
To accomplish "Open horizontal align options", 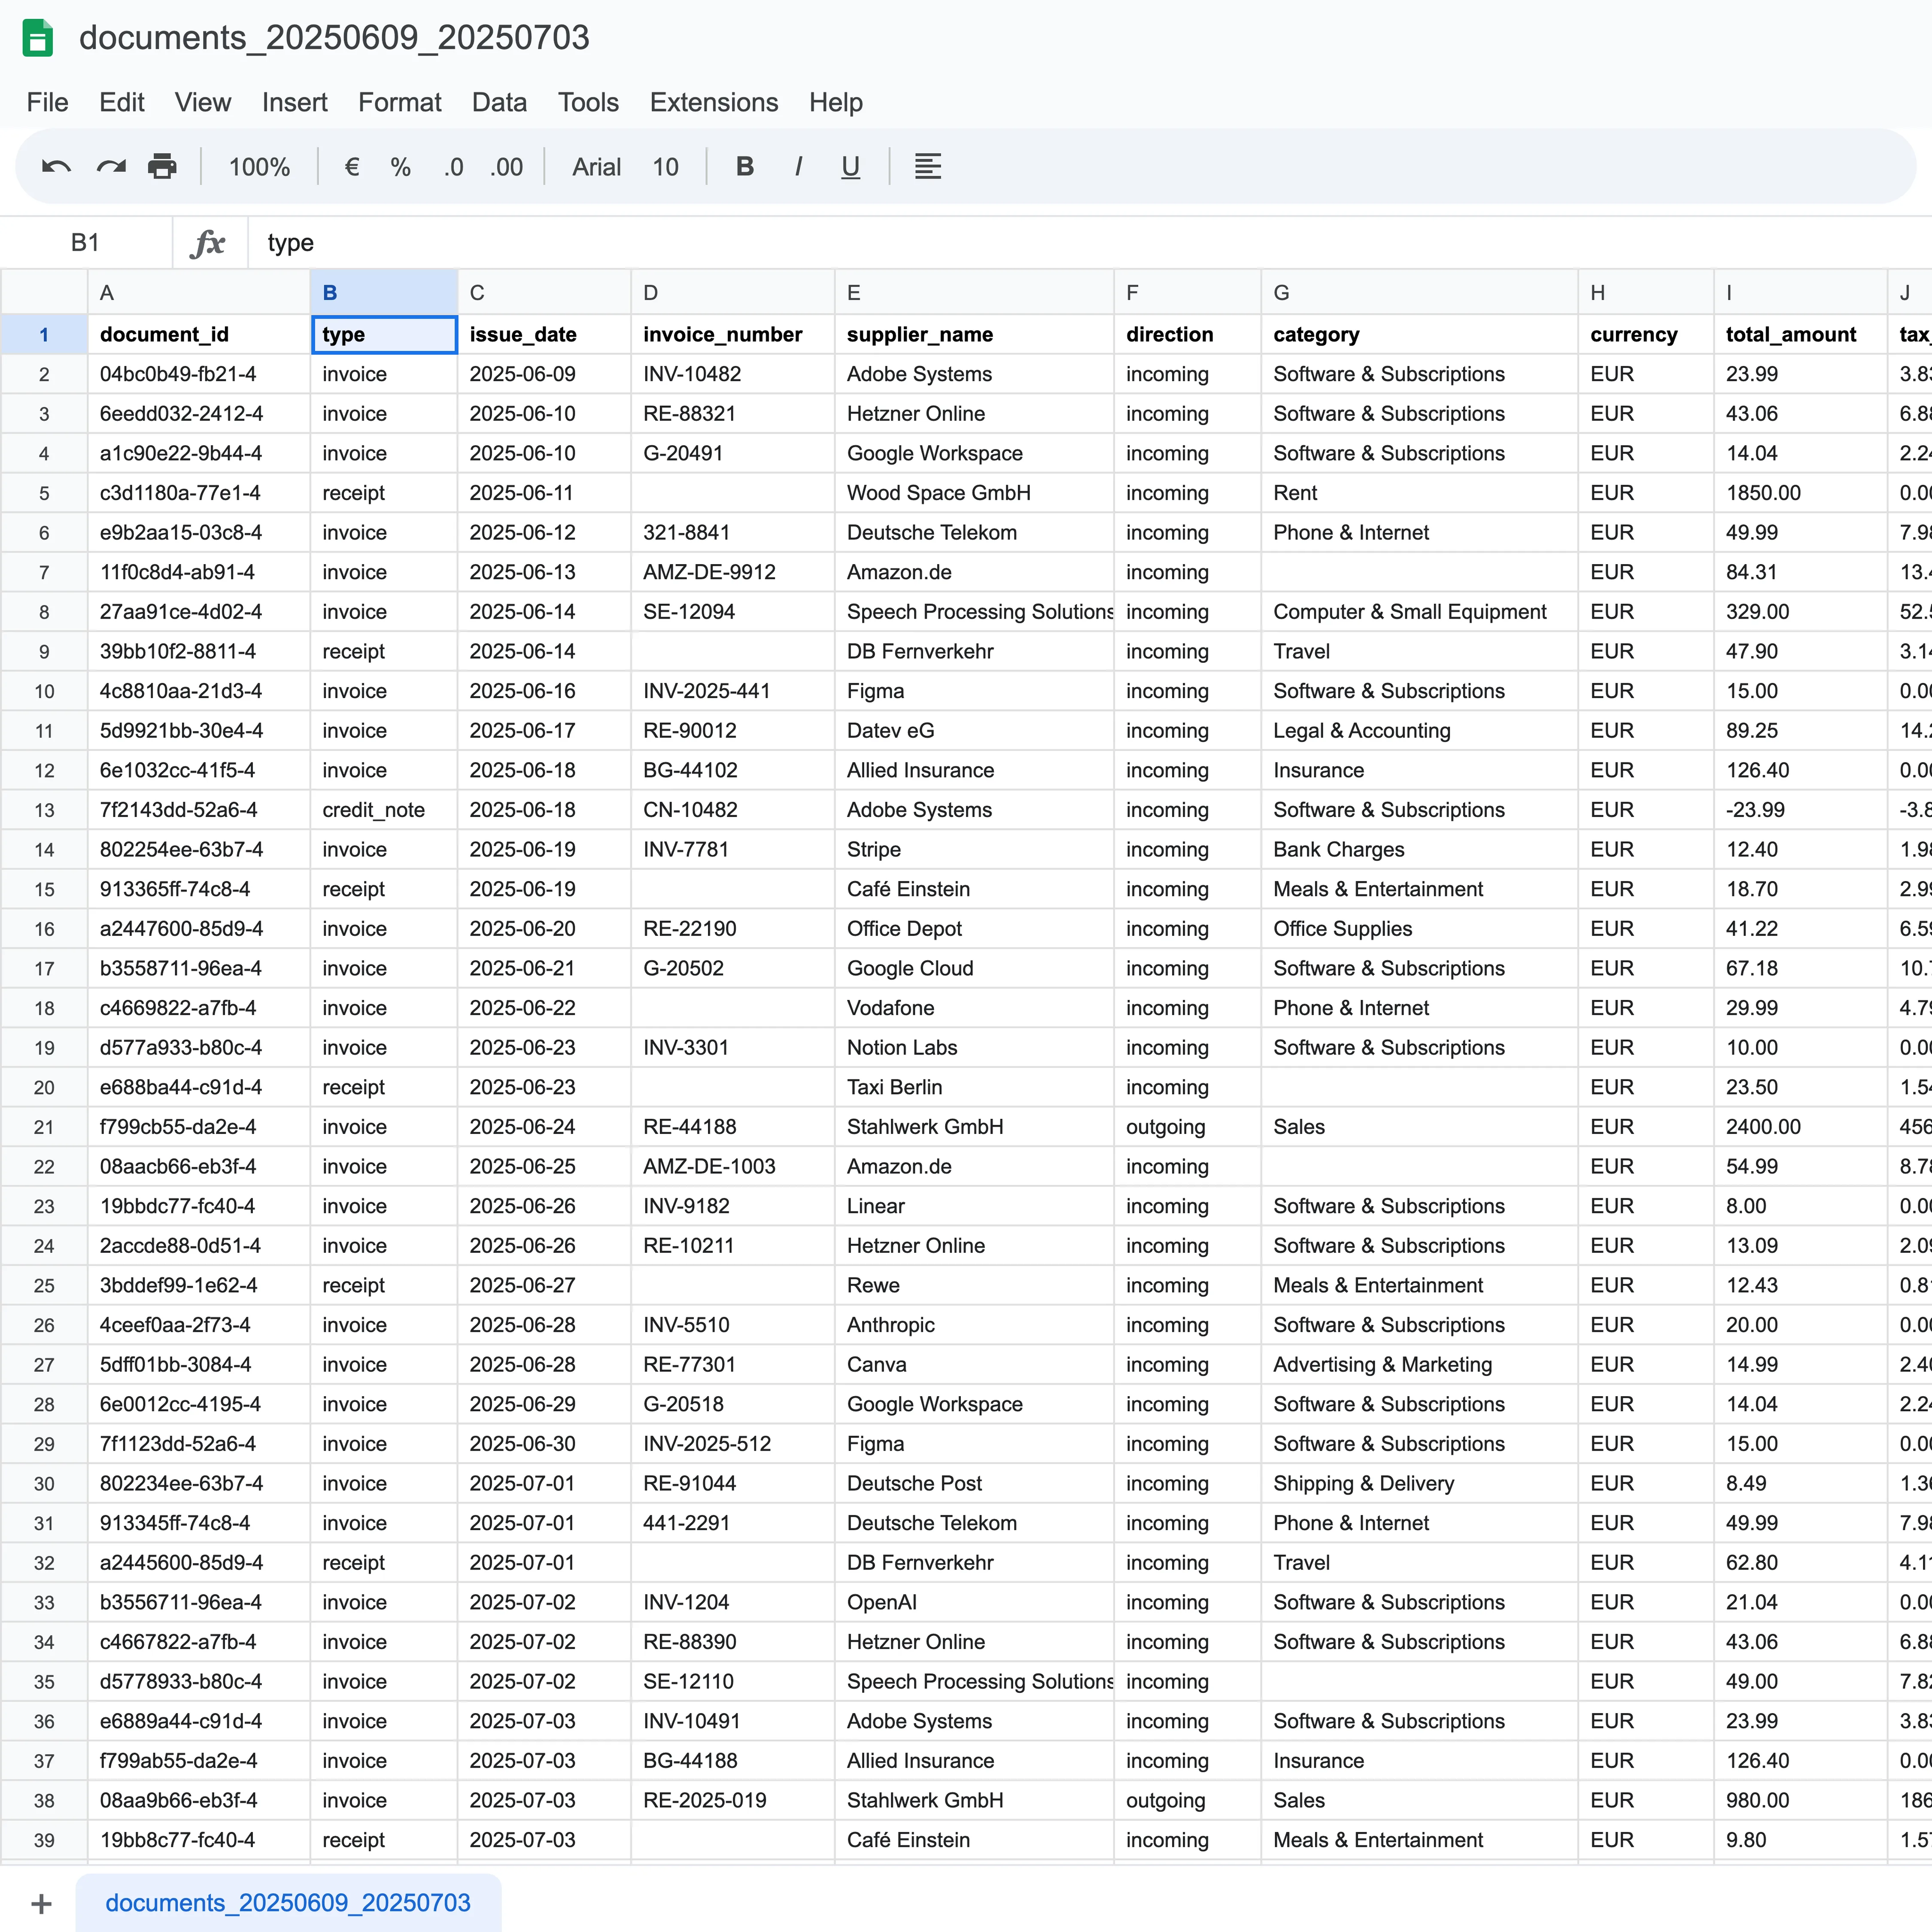I will 928,167.
